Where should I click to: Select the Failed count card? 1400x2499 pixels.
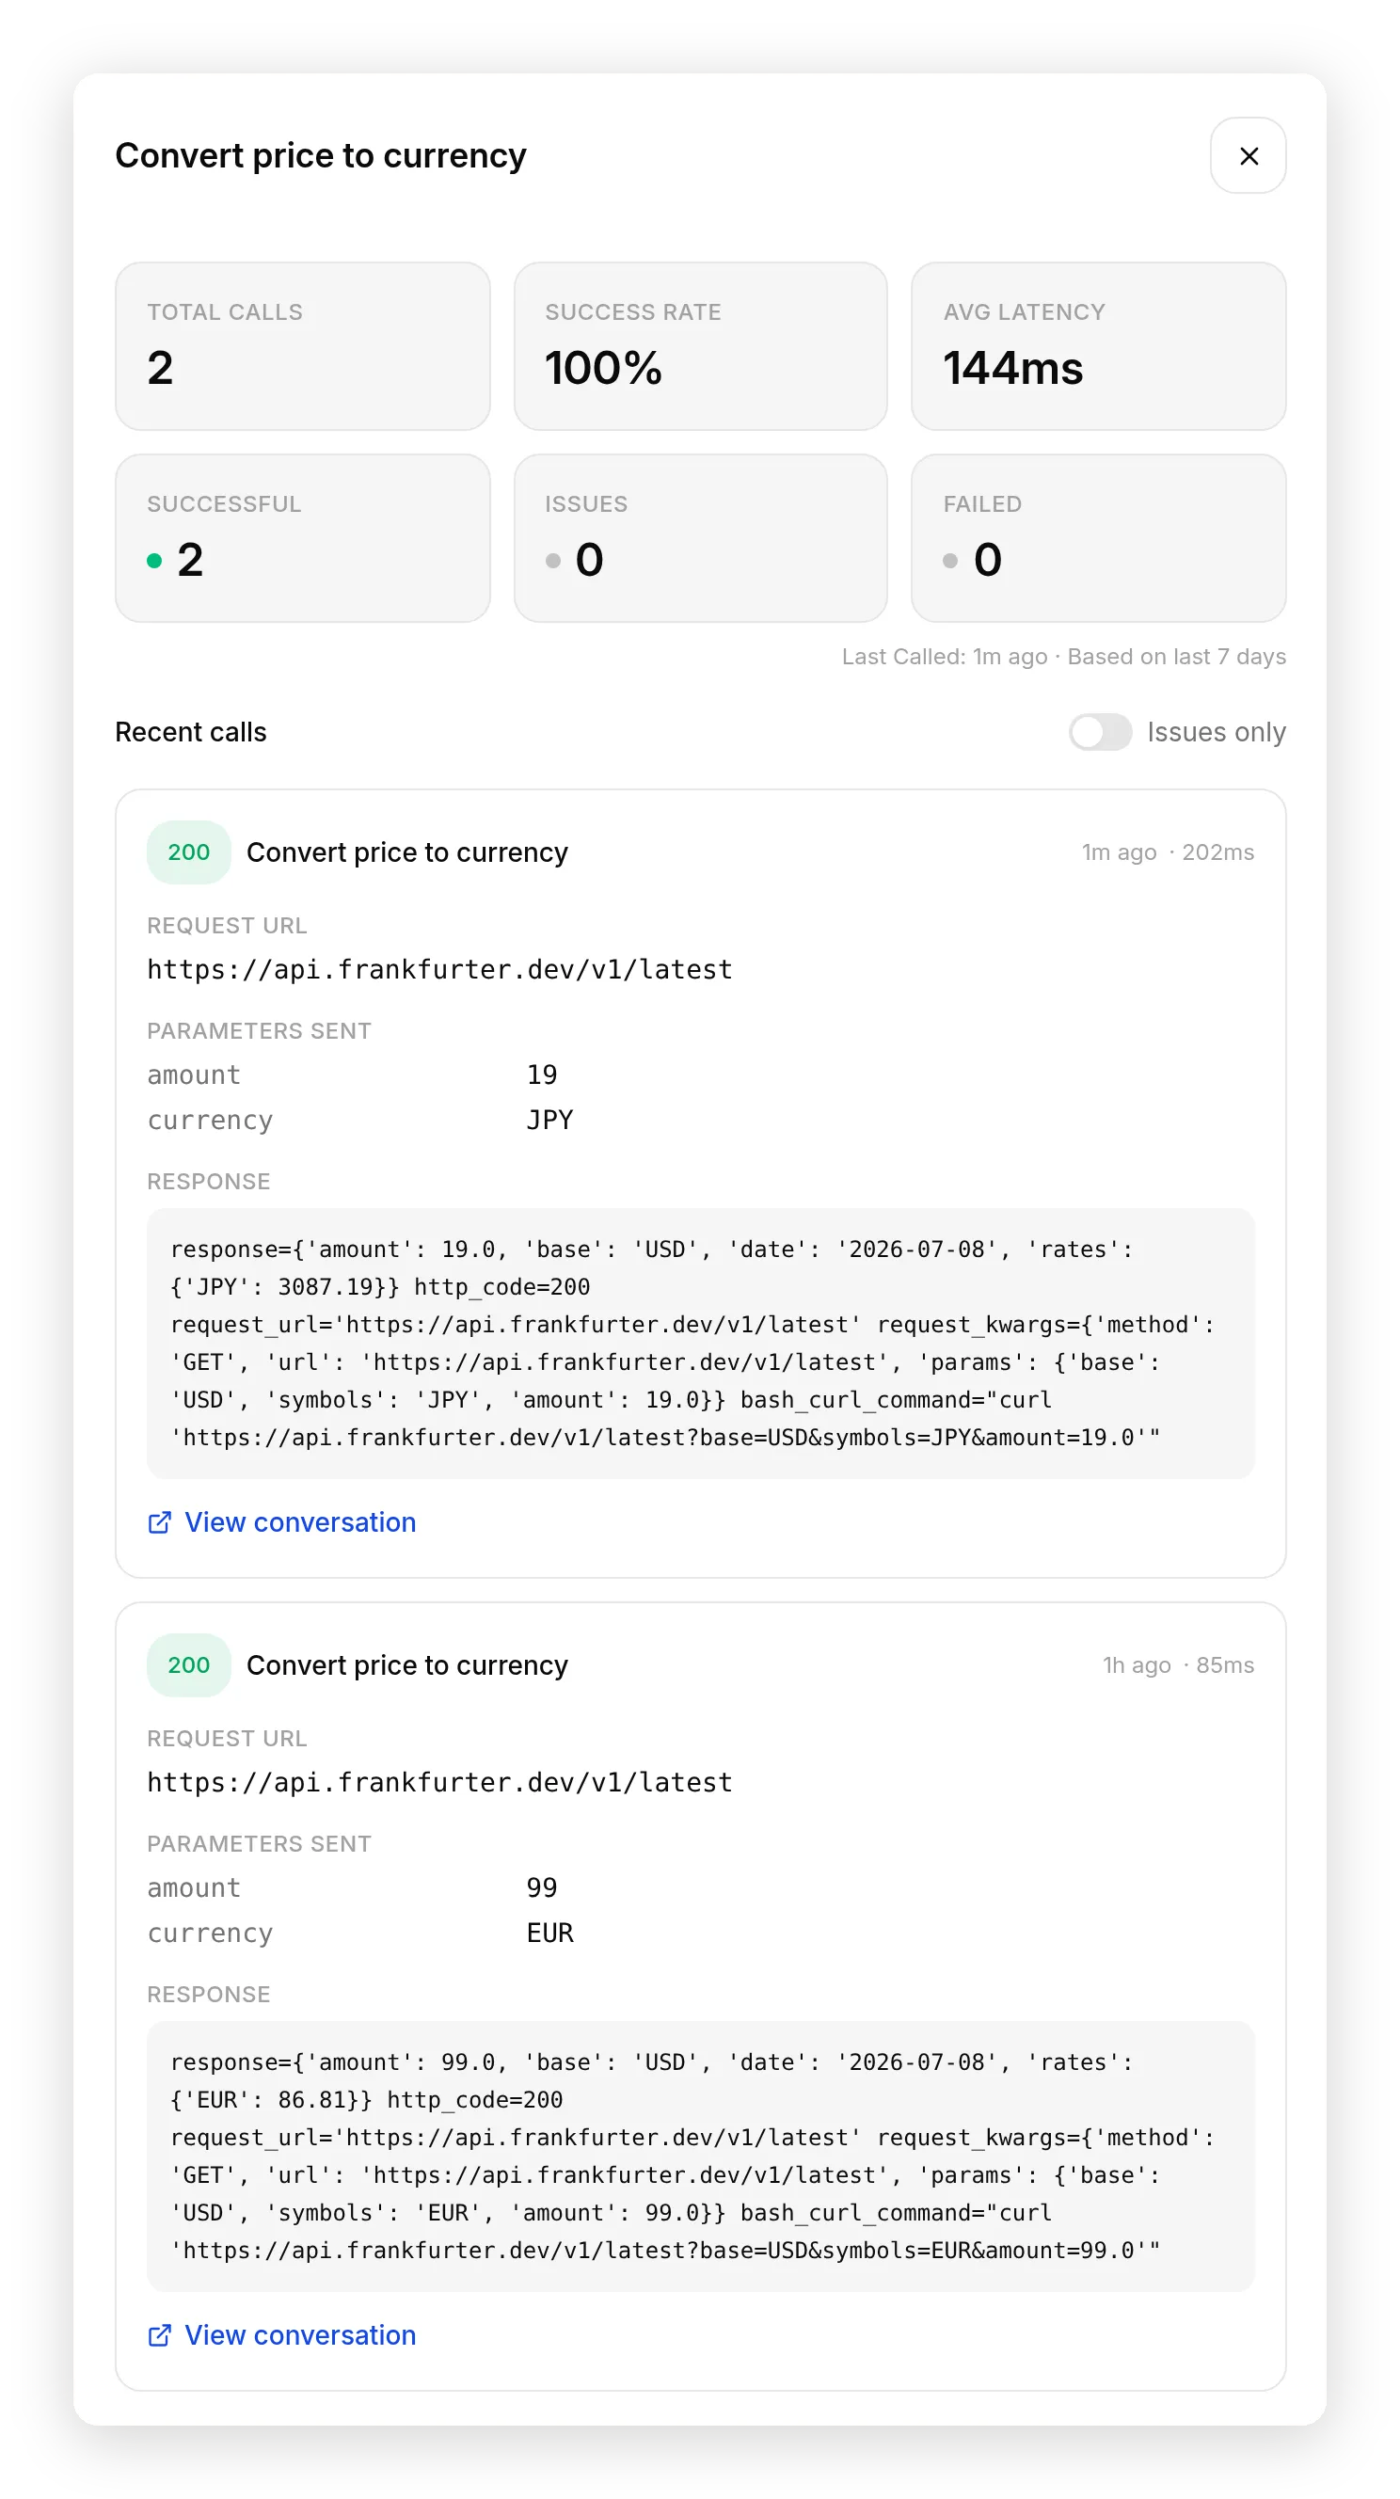[1098, 538]
